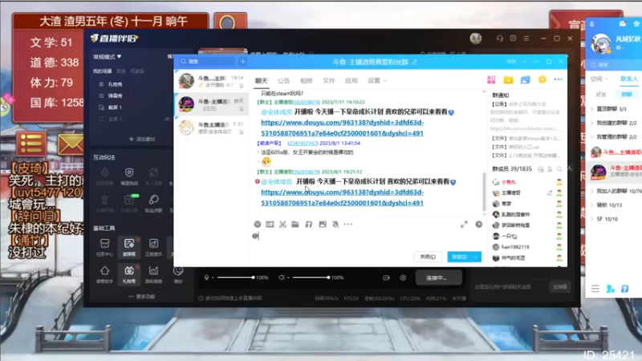Viewport: 642px width, 361px height.
Task: Click yellow list menu icon in game
Action: (x=31, y=144)
